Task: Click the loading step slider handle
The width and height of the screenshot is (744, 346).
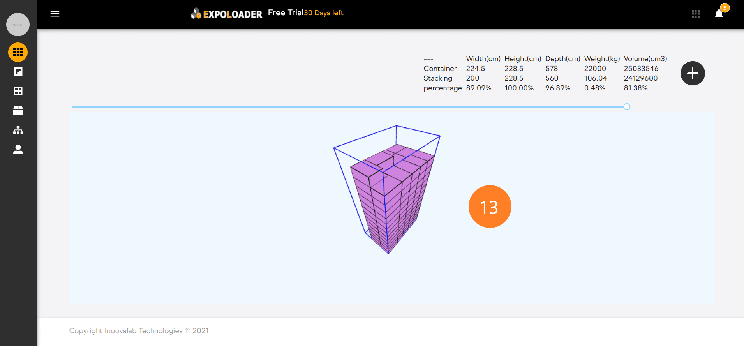Action: pos(627,107)
